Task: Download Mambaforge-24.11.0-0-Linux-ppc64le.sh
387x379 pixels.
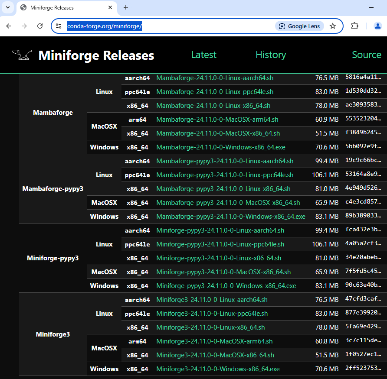Action: 215,92
